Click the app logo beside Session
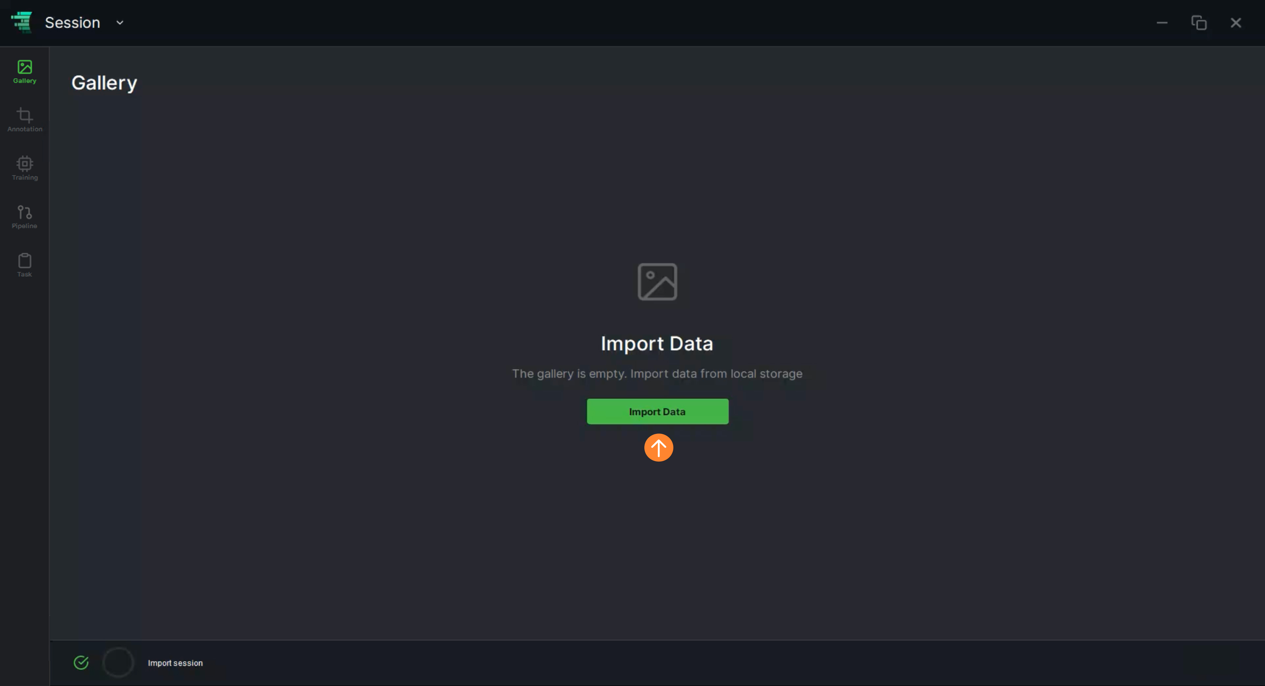The width and height of the screenshot is (1265, 686). (x=22, y=22)
